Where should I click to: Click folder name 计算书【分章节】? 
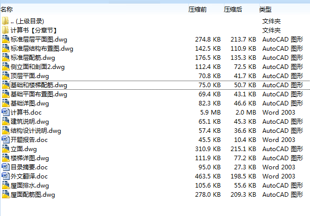pyautogui.click(x=34, y=30)
